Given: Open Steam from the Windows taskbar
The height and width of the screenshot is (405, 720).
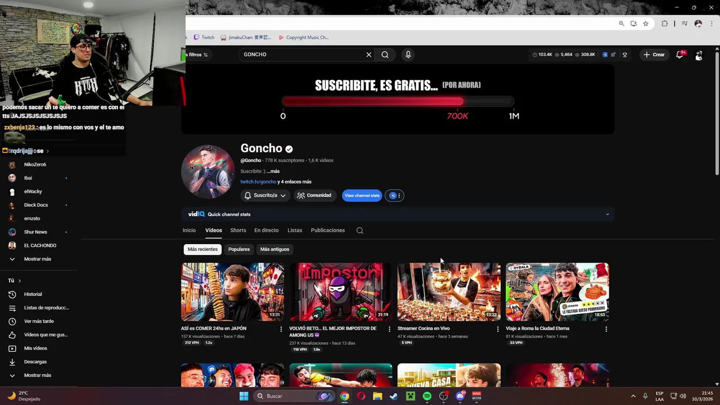Looking at the screenshot, I should click(x=394, y=396).
